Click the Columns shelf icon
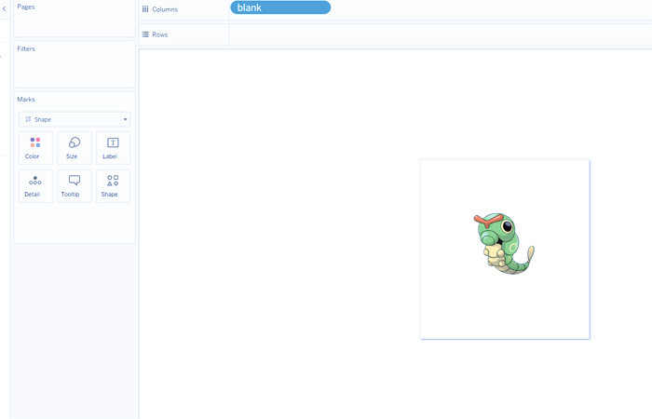The width and height of the screenshot is (652, 419). [x=145, y=9]
